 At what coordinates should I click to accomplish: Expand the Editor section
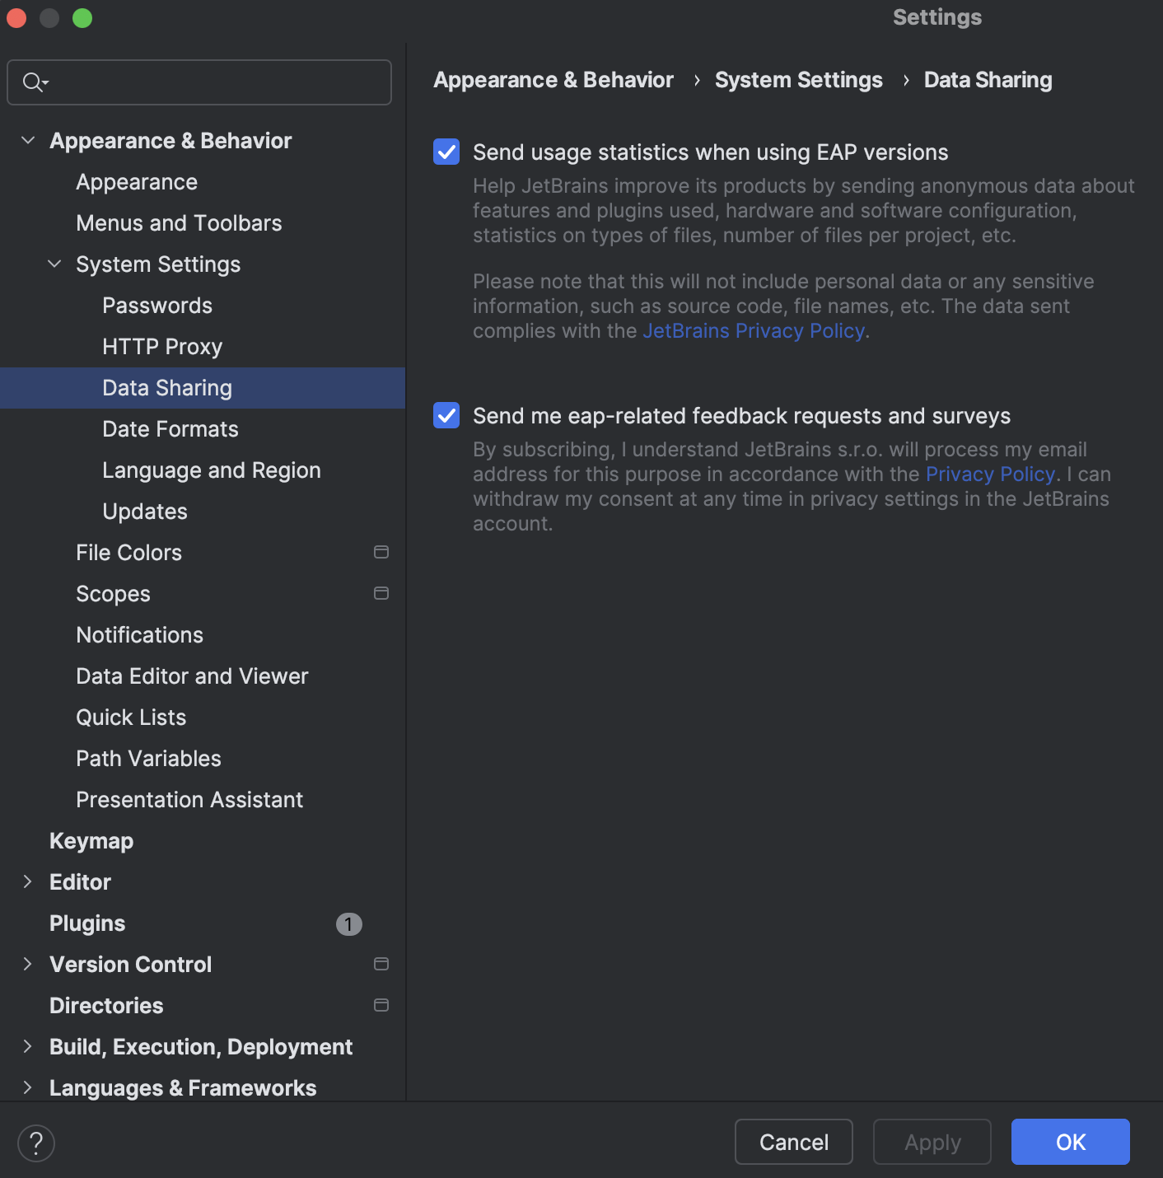click(x=28, y=881)
